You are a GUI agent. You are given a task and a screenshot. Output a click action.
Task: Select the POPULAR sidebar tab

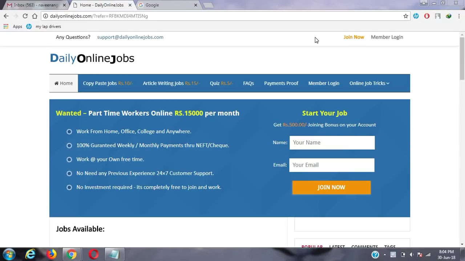click(x=312, y=246)
